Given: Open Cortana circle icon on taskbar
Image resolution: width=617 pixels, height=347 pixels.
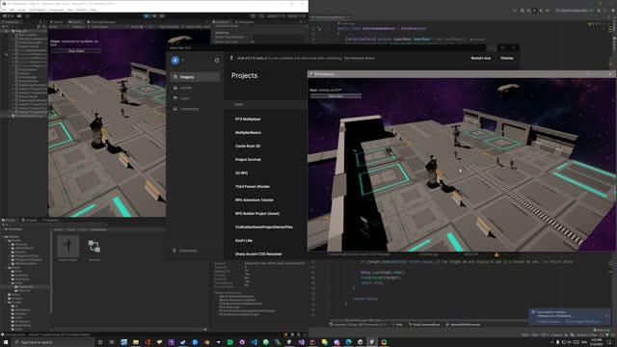Looking at the screenshot, I should (100, 342).
